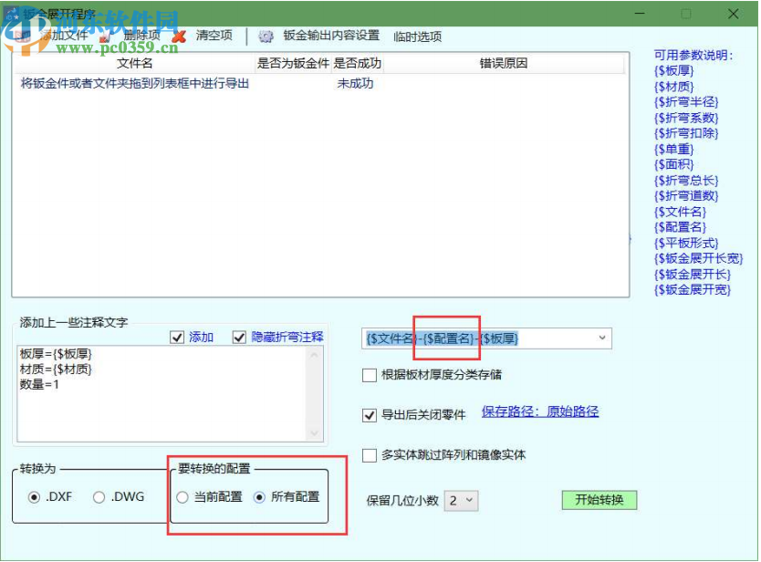Close the 钣金展开程序 window
This screenshot has height=562, width=761.
tap(733, 14)
